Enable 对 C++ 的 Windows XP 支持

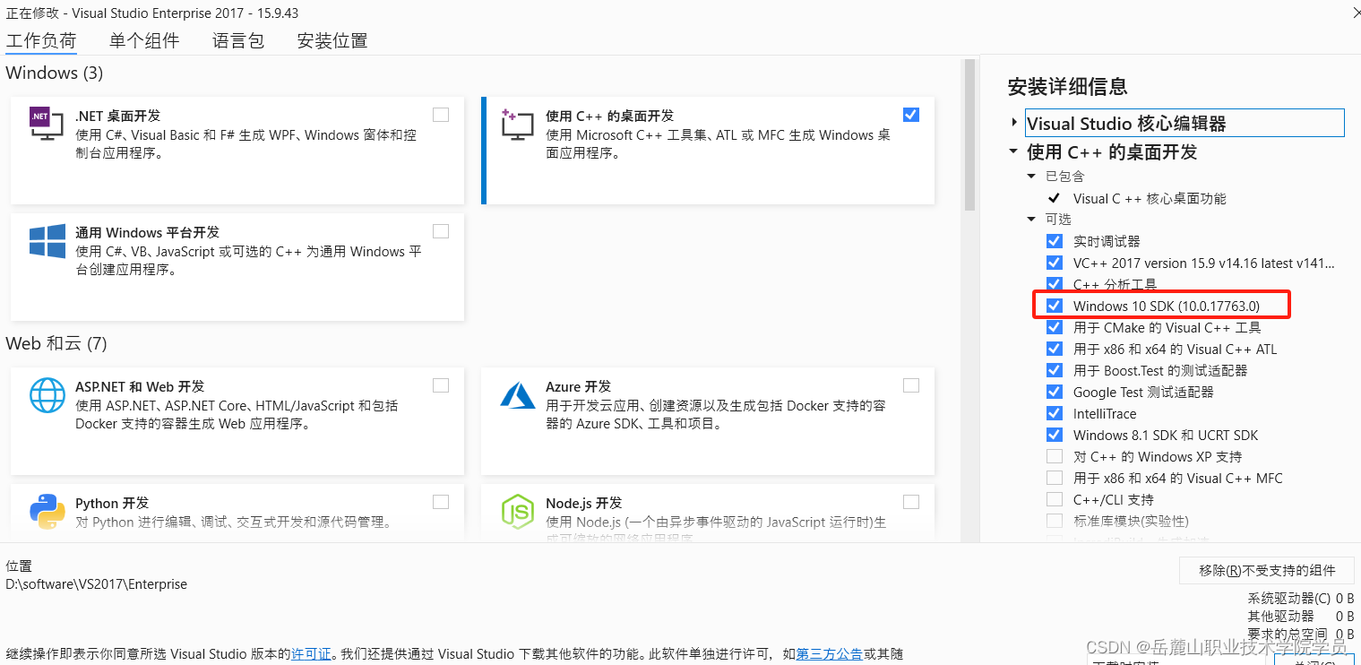(x=1055, y=456)
